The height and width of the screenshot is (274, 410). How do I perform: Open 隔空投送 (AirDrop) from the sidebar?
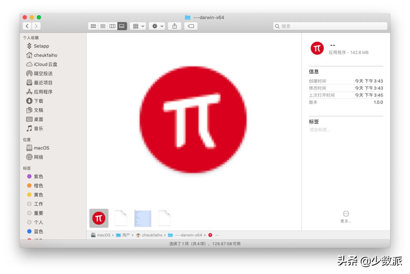click(41, 73)
